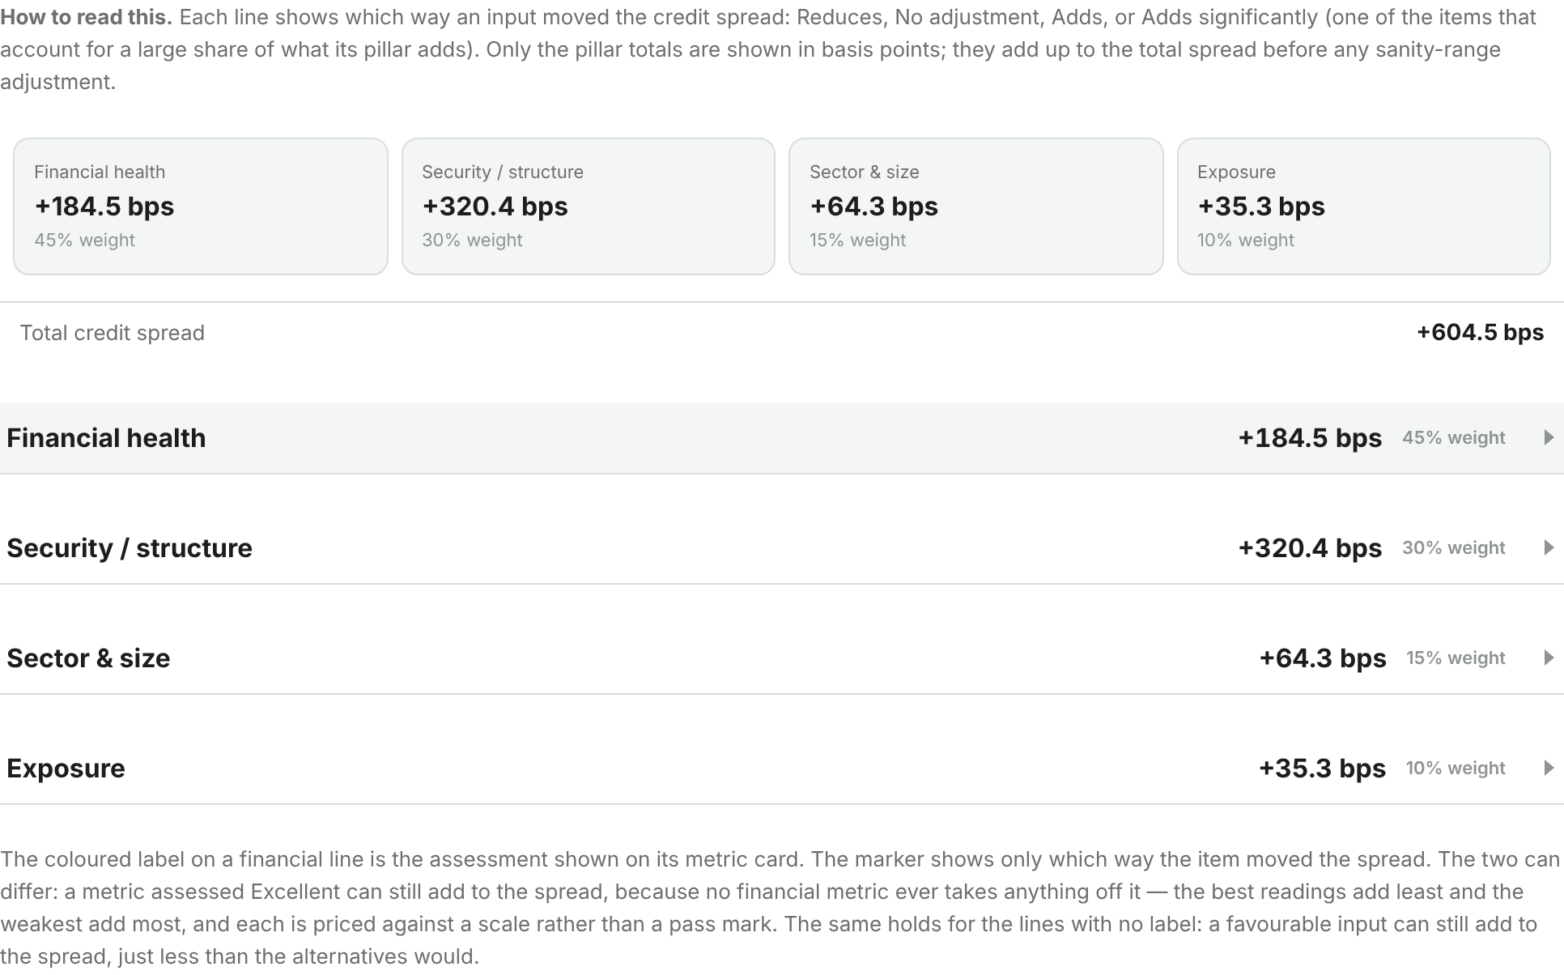1564x975 pixels.
Task: Click the Sector & size section heading
Action: click(88, 658)
